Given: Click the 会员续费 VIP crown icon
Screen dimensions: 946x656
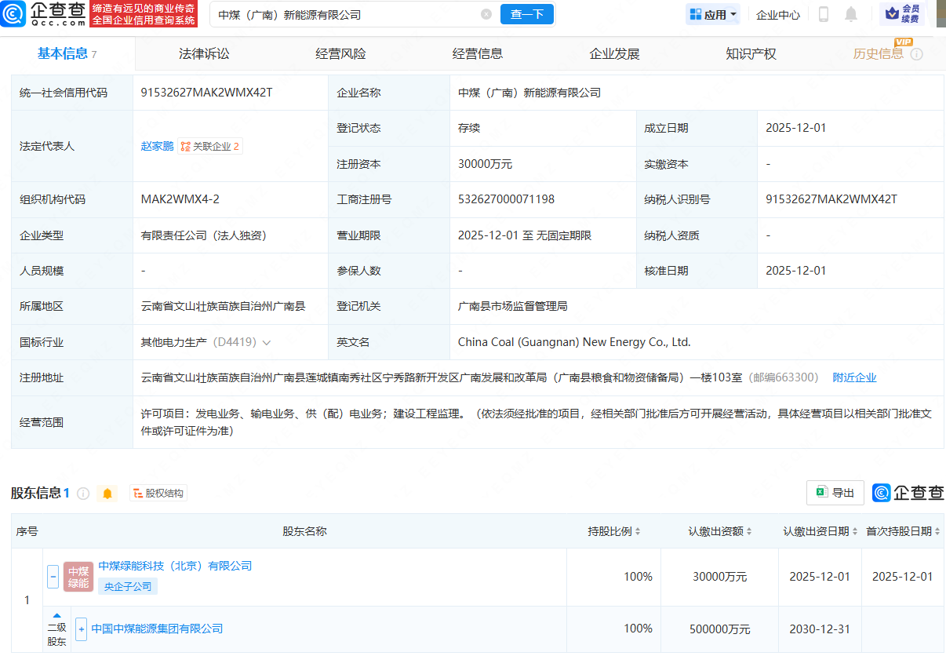Looking at the screenshot, I should [x=891, y=14].
